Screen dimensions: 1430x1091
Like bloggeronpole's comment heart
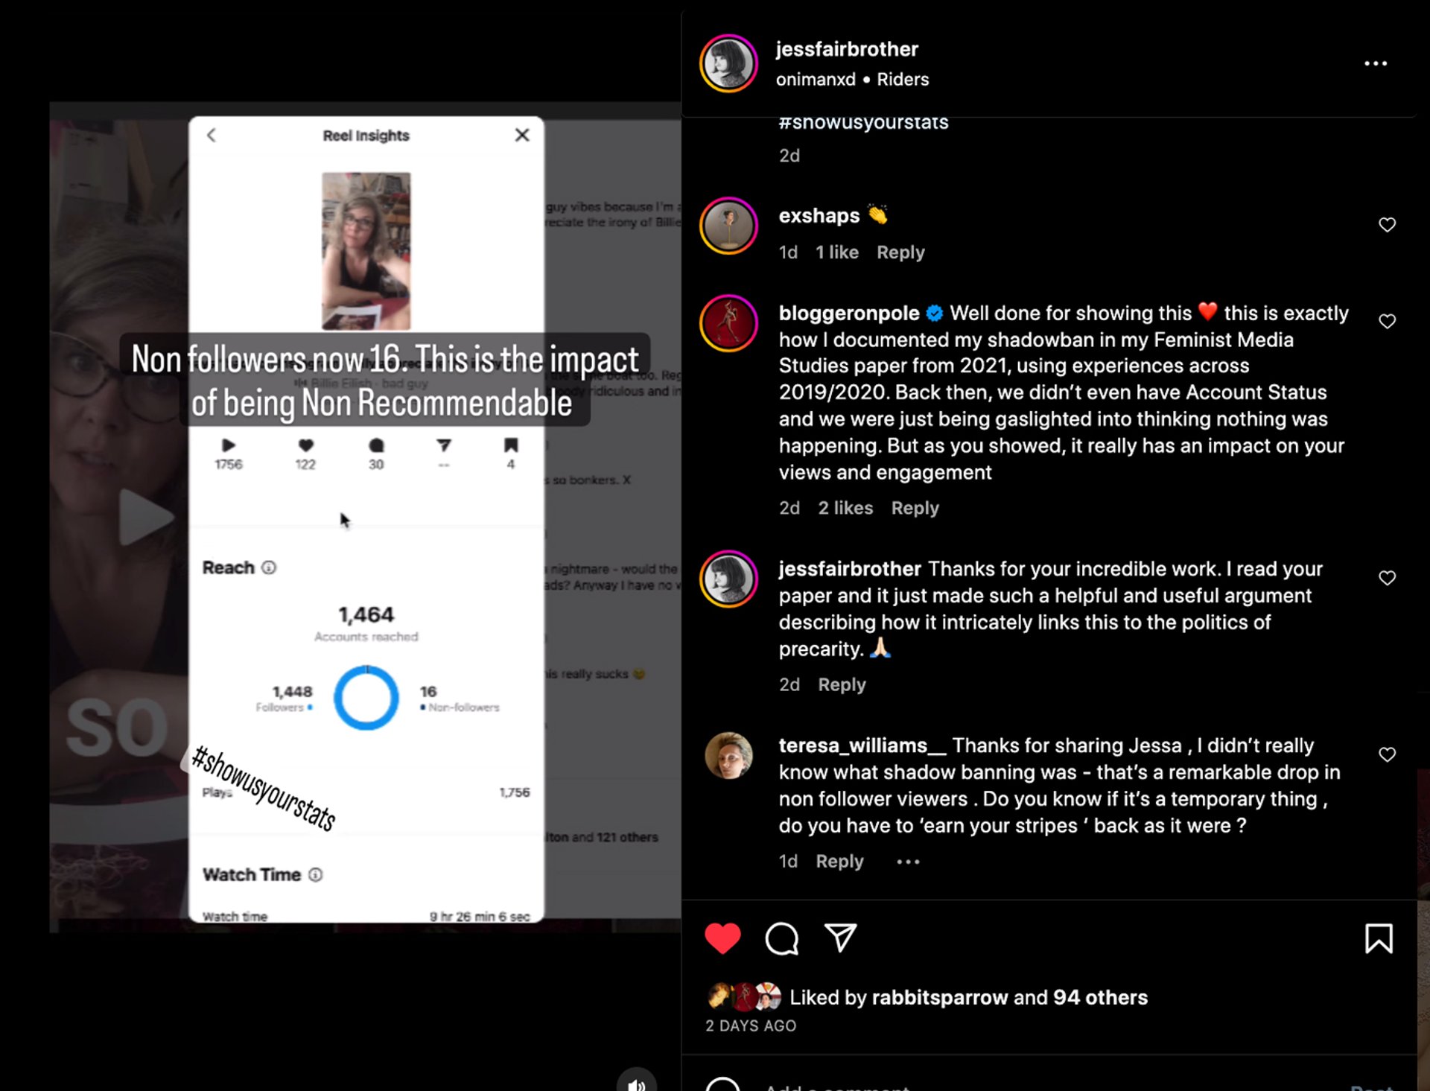point(1387,321)
